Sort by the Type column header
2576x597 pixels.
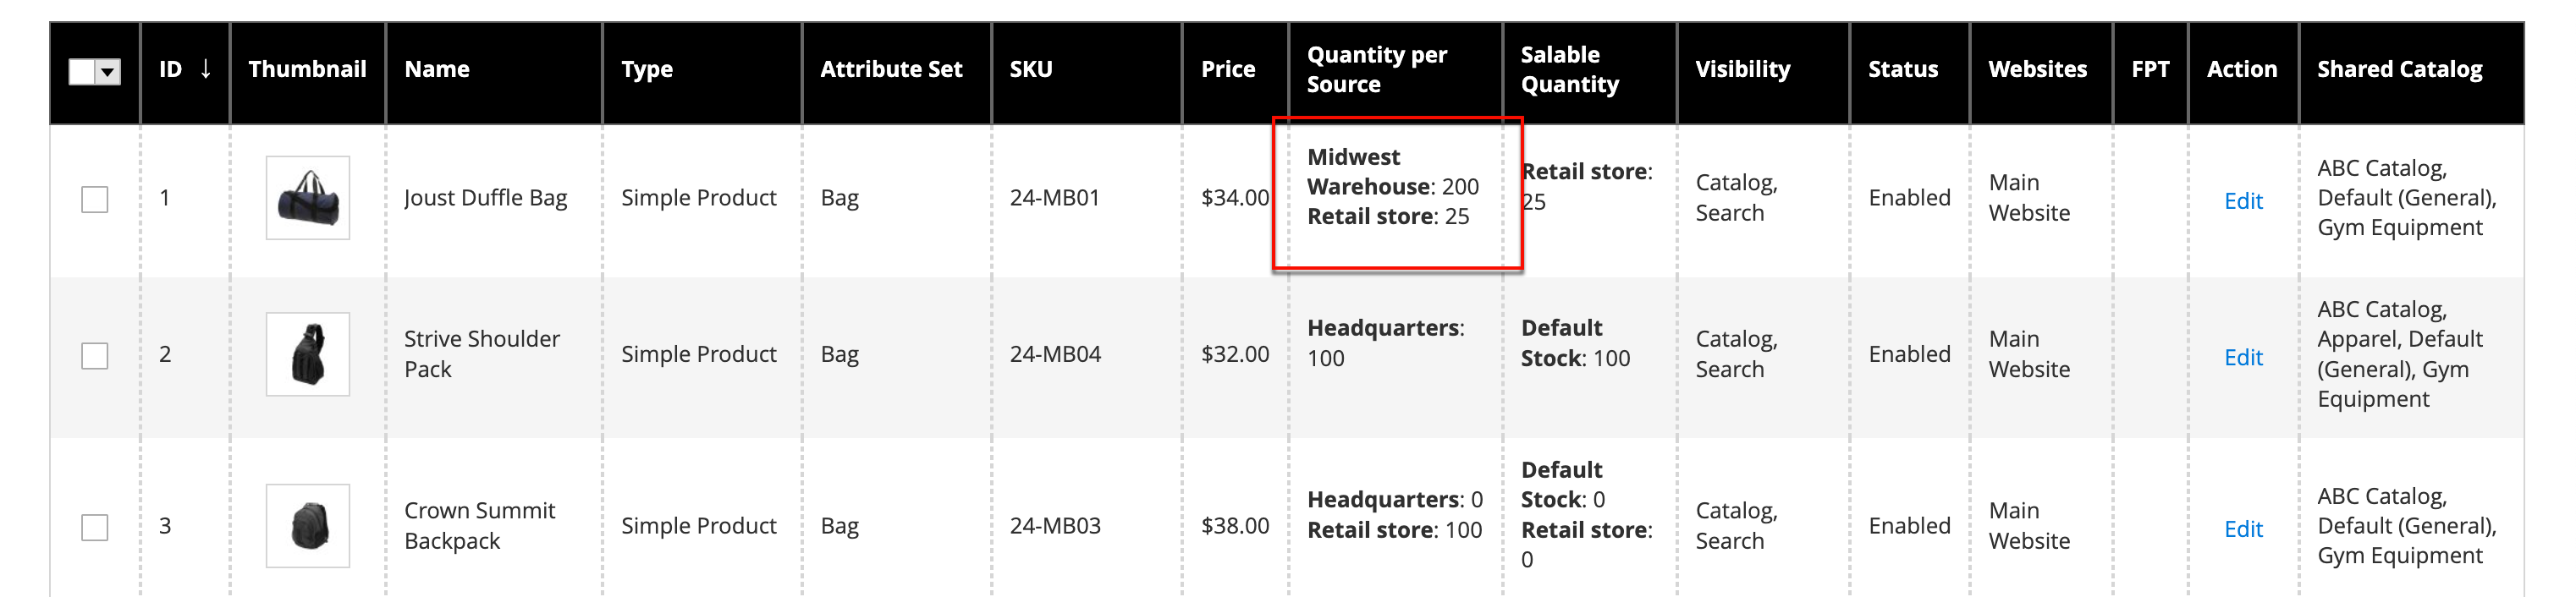(646, 69)
